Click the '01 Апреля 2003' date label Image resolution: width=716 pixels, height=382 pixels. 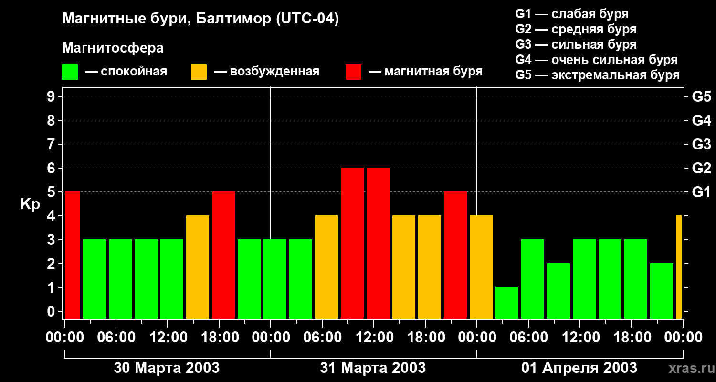[x=579, y=368]
